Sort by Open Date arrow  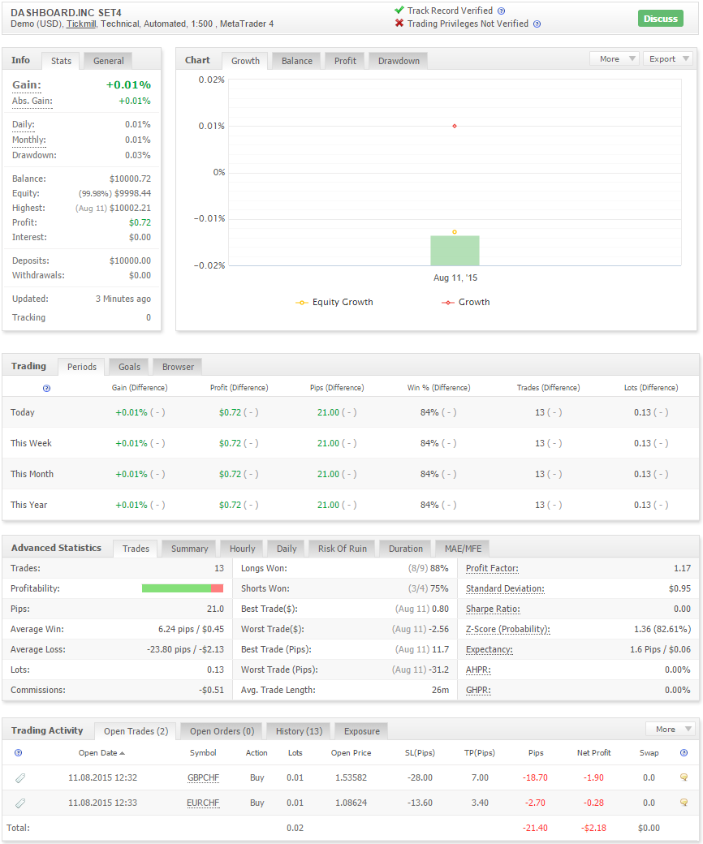[x=123, y=753]
